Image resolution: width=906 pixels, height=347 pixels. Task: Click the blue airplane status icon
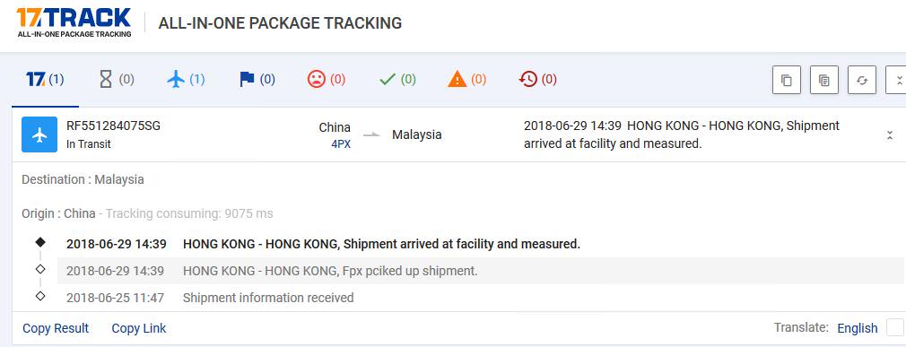tap(39, 134)
